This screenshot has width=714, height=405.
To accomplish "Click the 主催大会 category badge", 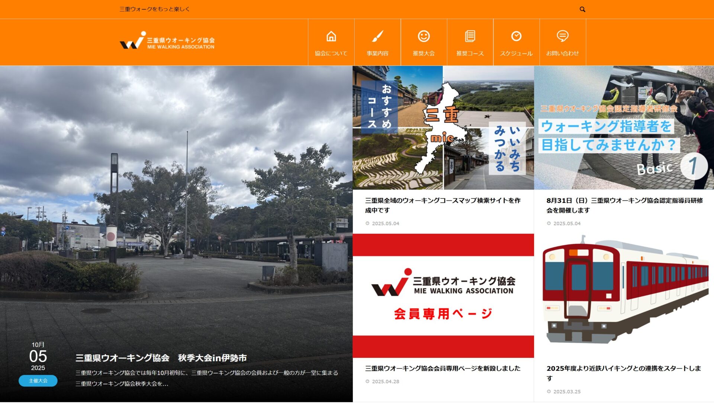I will click(38, 381).
